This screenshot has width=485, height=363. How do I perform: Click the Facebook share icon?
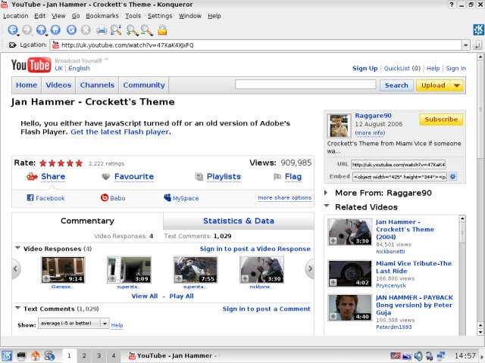(31, 198)
